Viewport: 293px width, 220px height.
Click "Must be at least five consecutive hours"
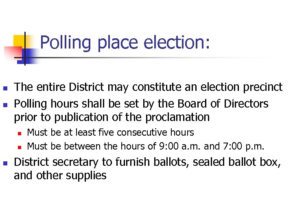[110, 133]
